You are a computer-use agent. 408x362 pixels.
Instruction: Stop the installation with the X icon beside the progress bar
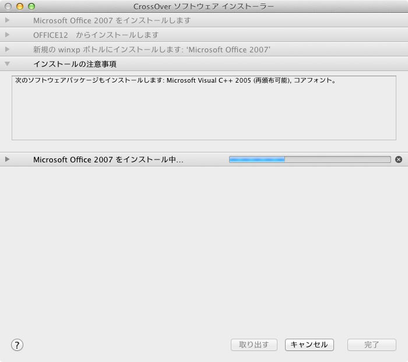tap(398, 159)
